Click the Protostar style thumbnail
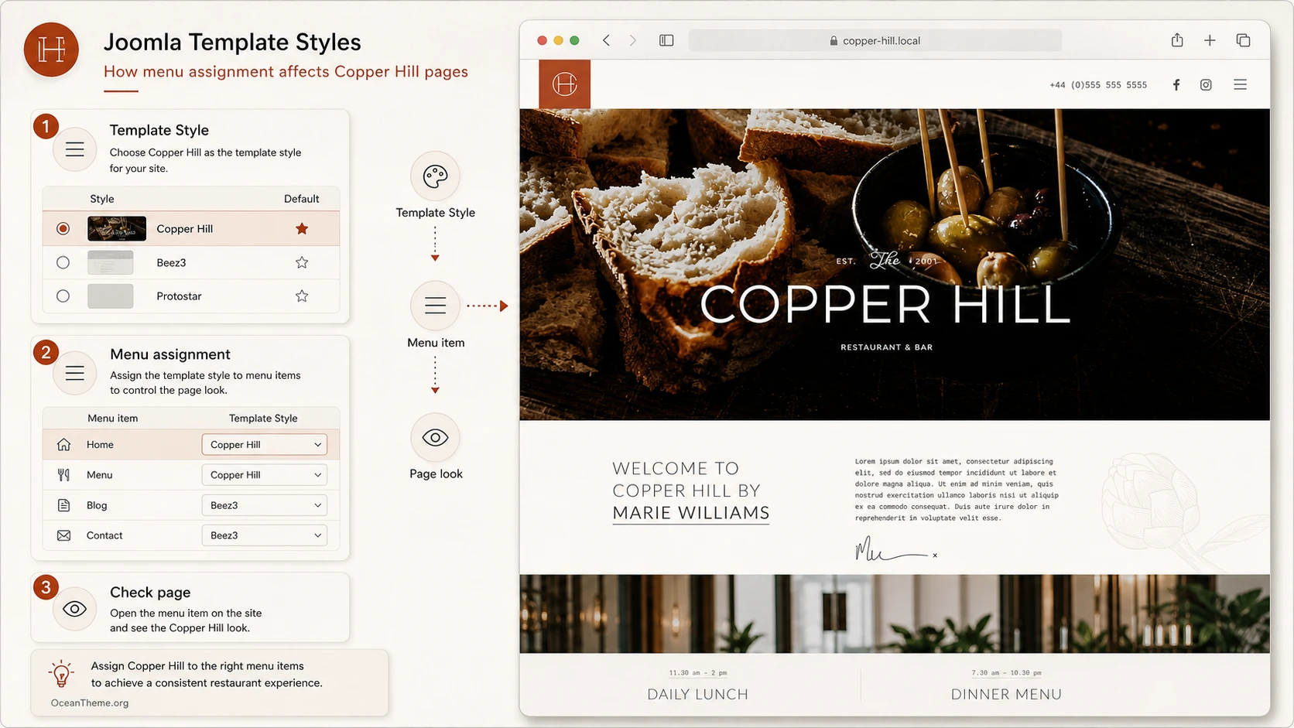Viewport: 1294px width, 728px height. coord(111,296)
